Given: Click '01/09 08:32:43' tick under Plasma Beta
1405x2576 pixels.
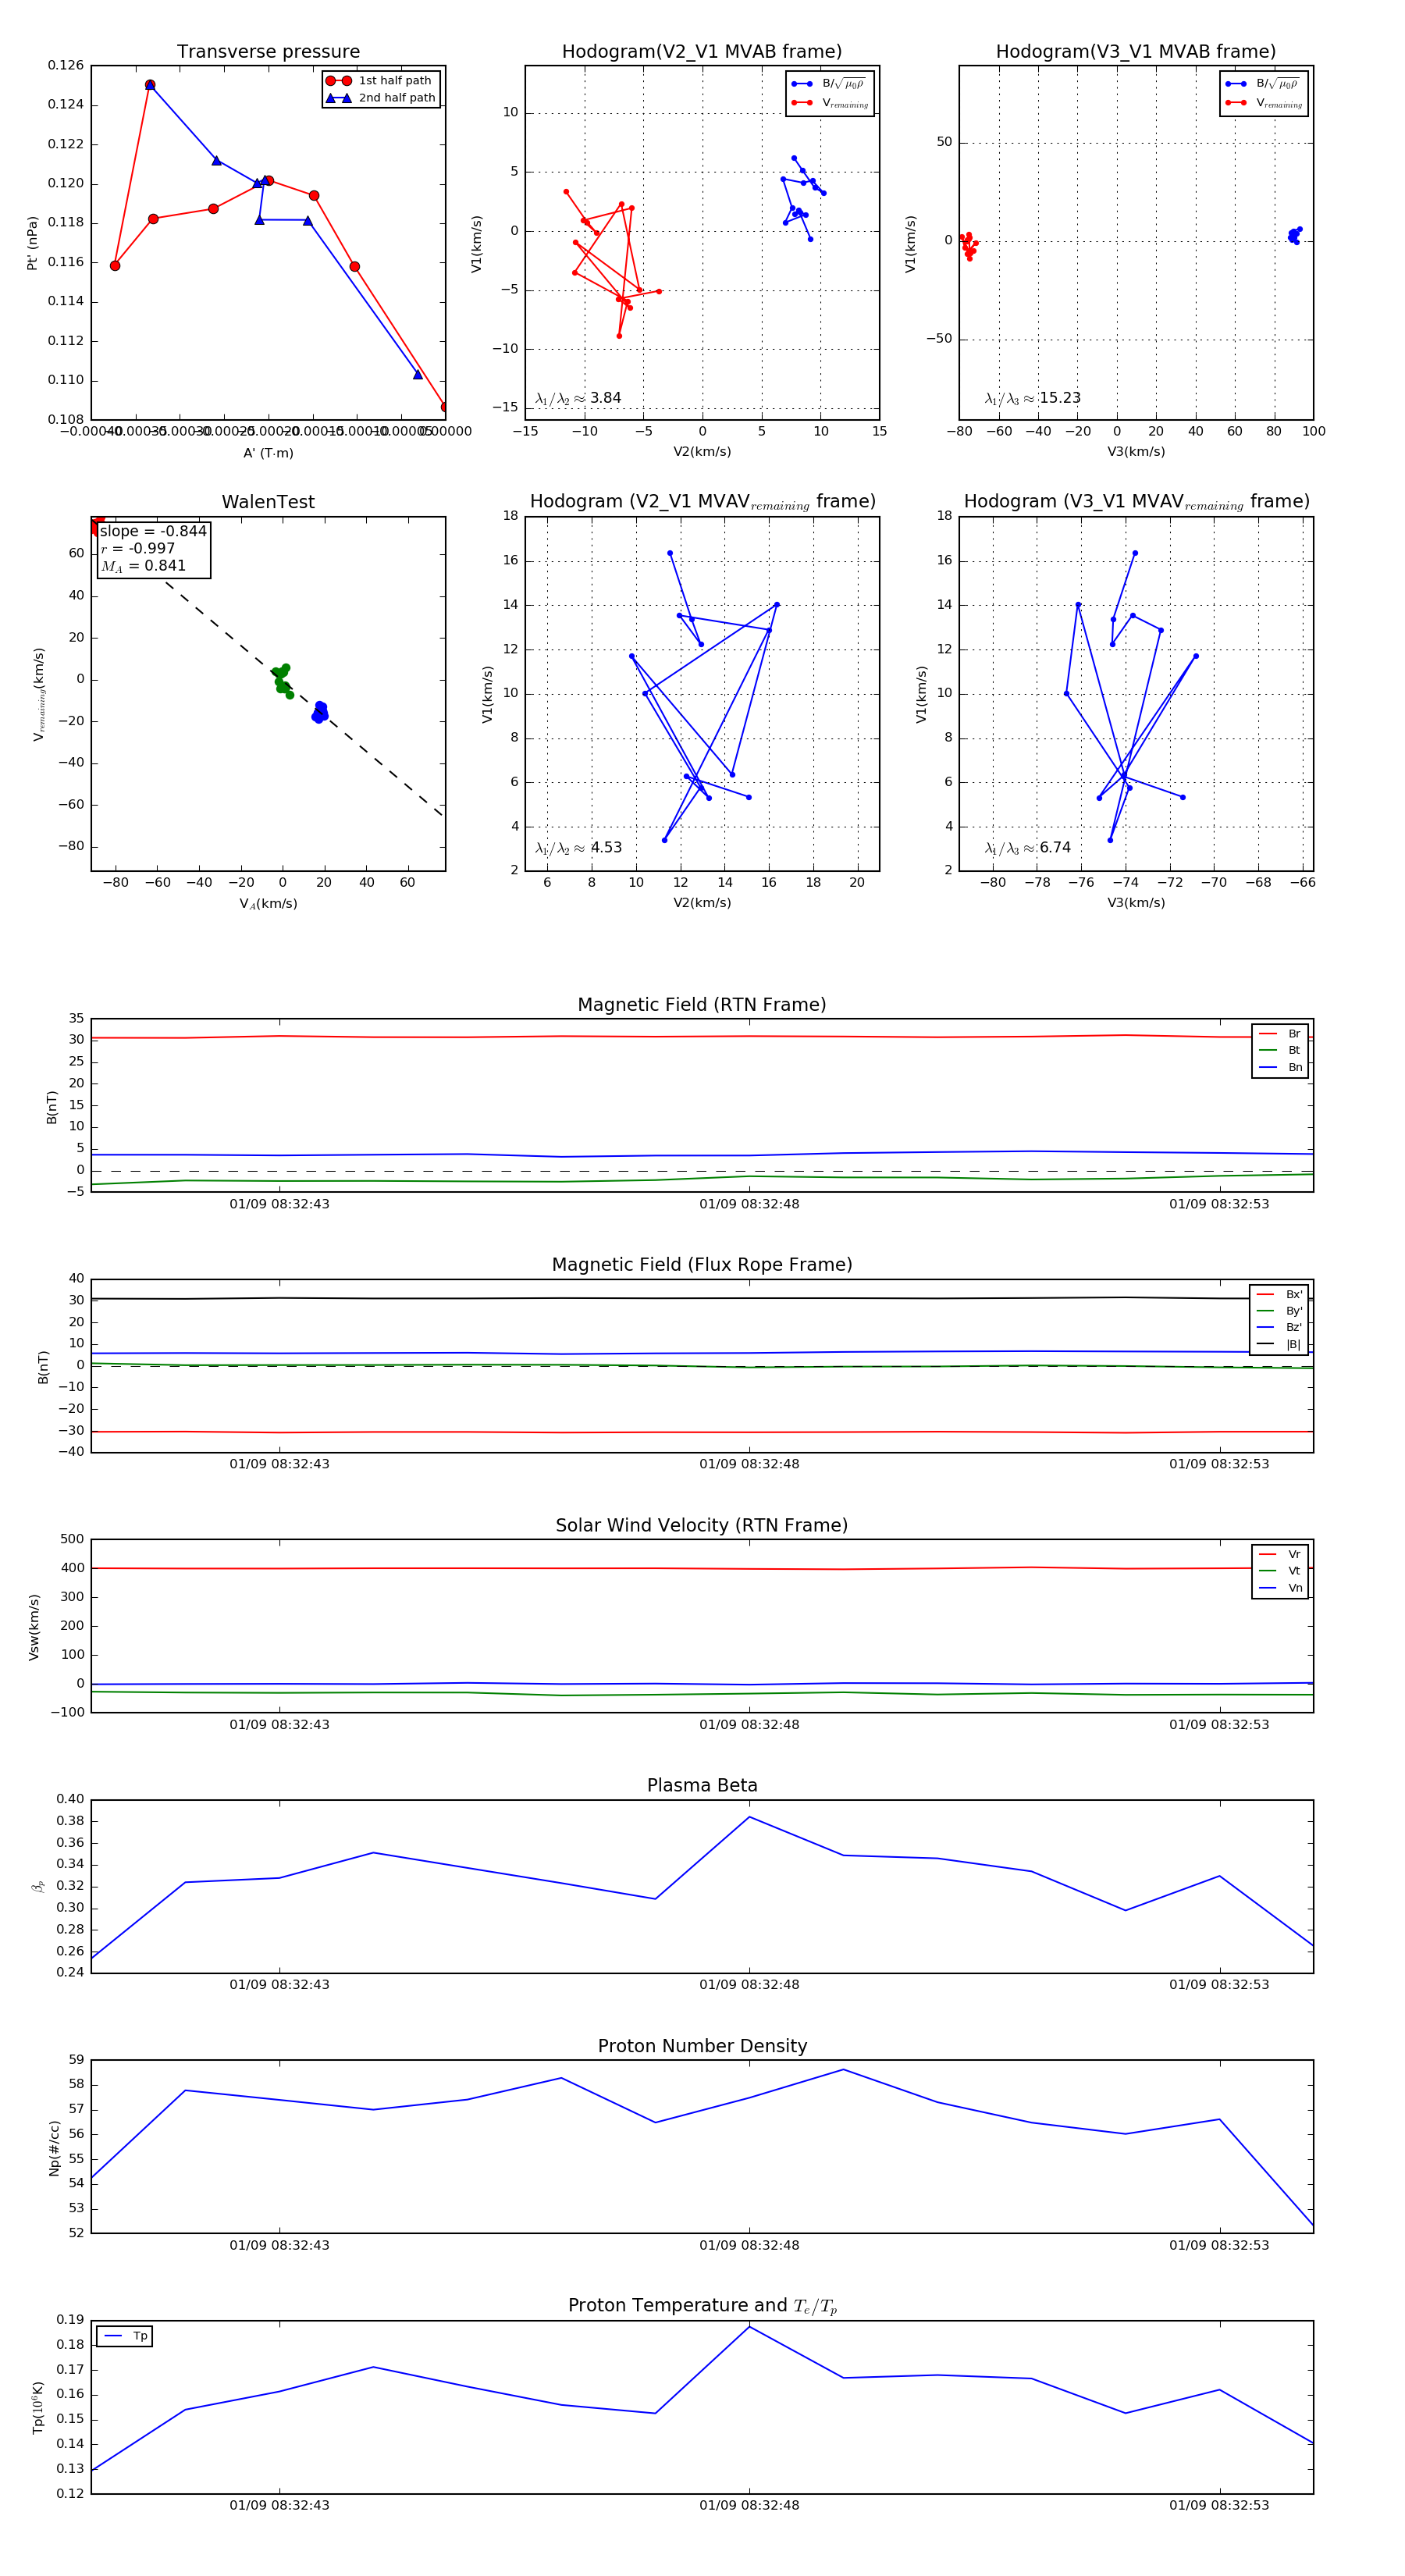Looking at the screenshot, I should (279, 1985).
